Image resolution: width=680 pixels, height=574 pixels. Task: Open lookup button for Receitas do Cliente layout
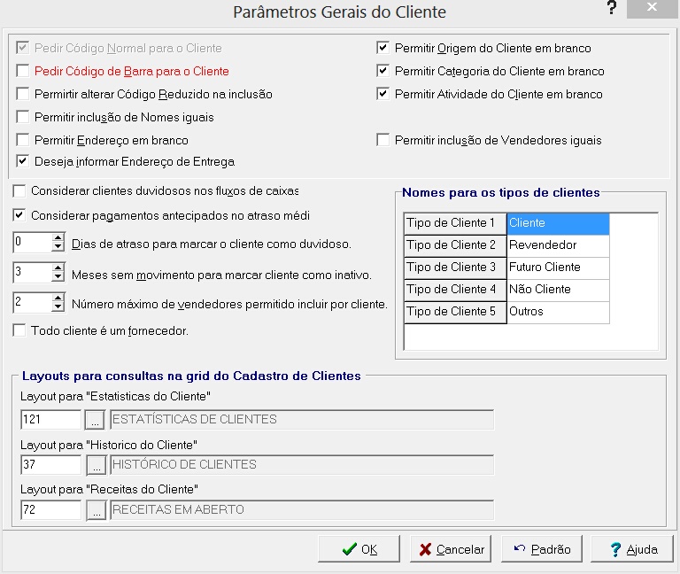click(x=97, y=510)
